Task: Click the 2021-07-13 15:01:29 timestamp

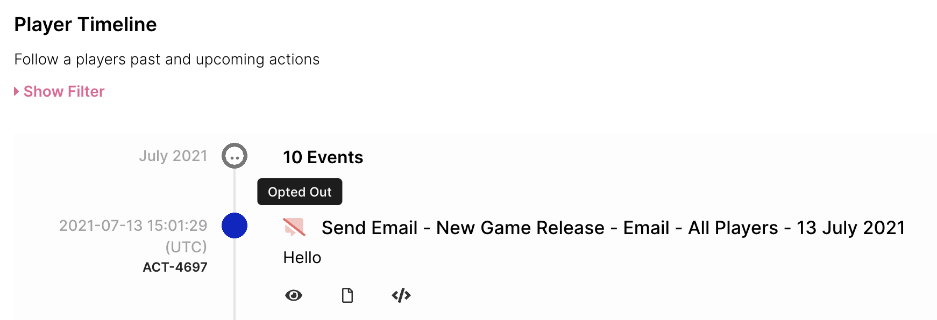Action: (x=133, y=226)
